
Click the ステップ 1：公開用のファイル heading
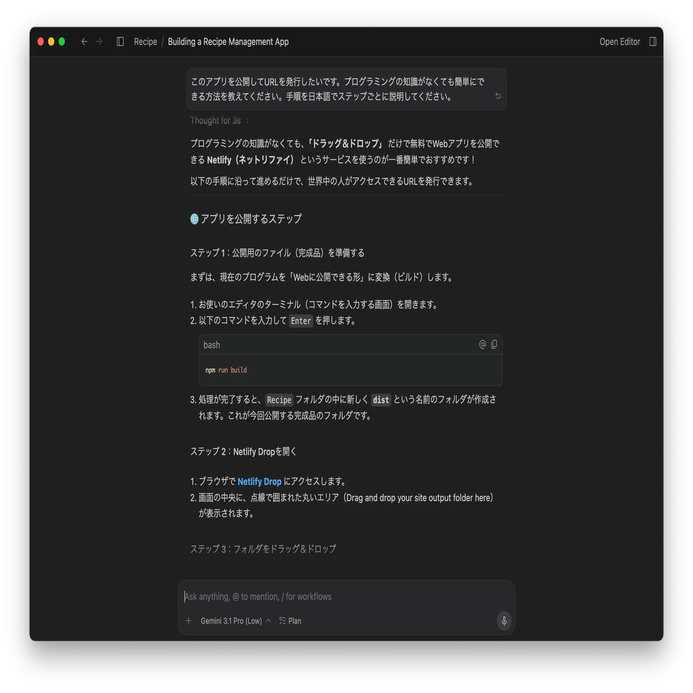pos(277,253)
